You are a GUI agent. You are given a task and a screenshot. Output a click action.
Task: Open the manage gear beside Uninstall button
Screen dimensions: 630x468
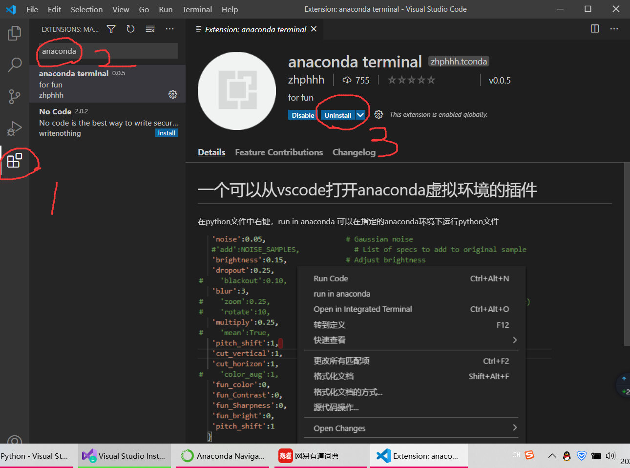378,115
